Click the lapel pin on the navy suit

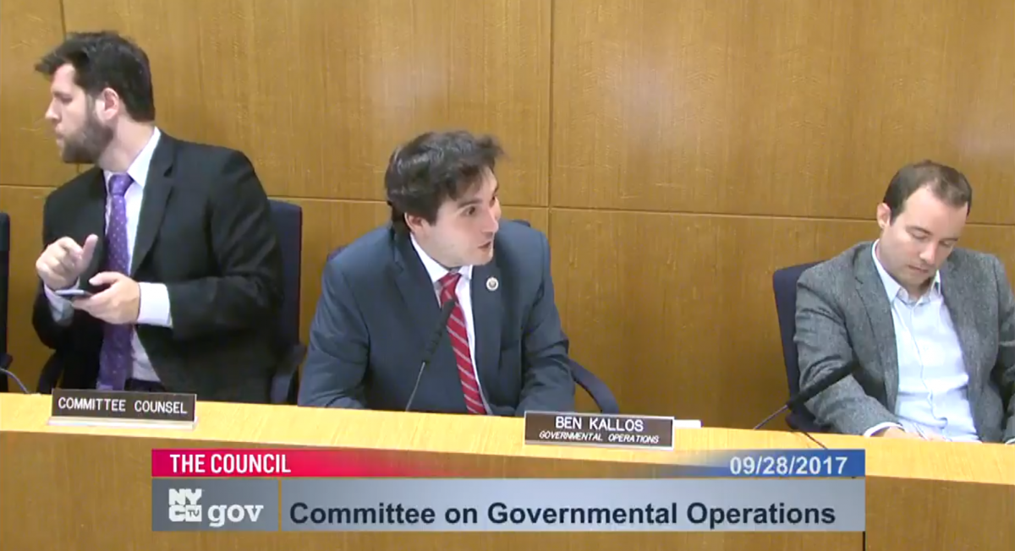[x=492, y=283]
